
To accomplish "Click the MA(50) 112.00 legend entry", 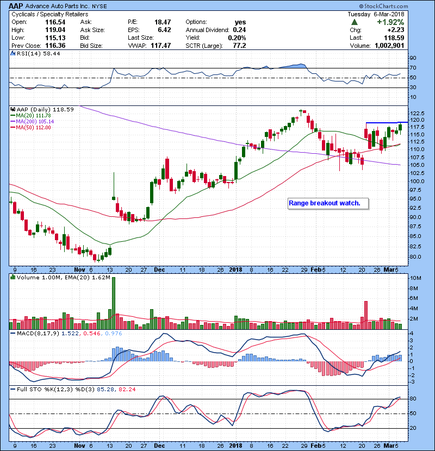I will 30,128.
